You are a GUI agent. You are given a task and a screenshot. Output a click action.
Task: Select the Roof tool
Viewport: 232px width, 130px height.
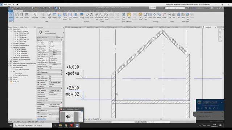coord(49,16)
